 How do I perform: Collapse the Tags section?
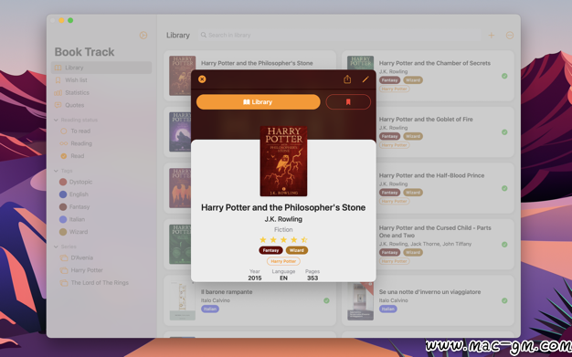pos(56,171)
